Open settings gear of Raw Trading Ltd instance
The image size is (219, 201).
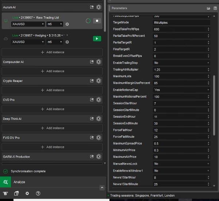[x=67, y=24]
